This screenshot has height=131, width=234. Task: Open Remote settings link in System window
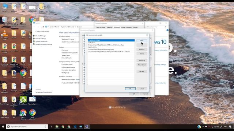pyautogui.click(x=41, y=39)
